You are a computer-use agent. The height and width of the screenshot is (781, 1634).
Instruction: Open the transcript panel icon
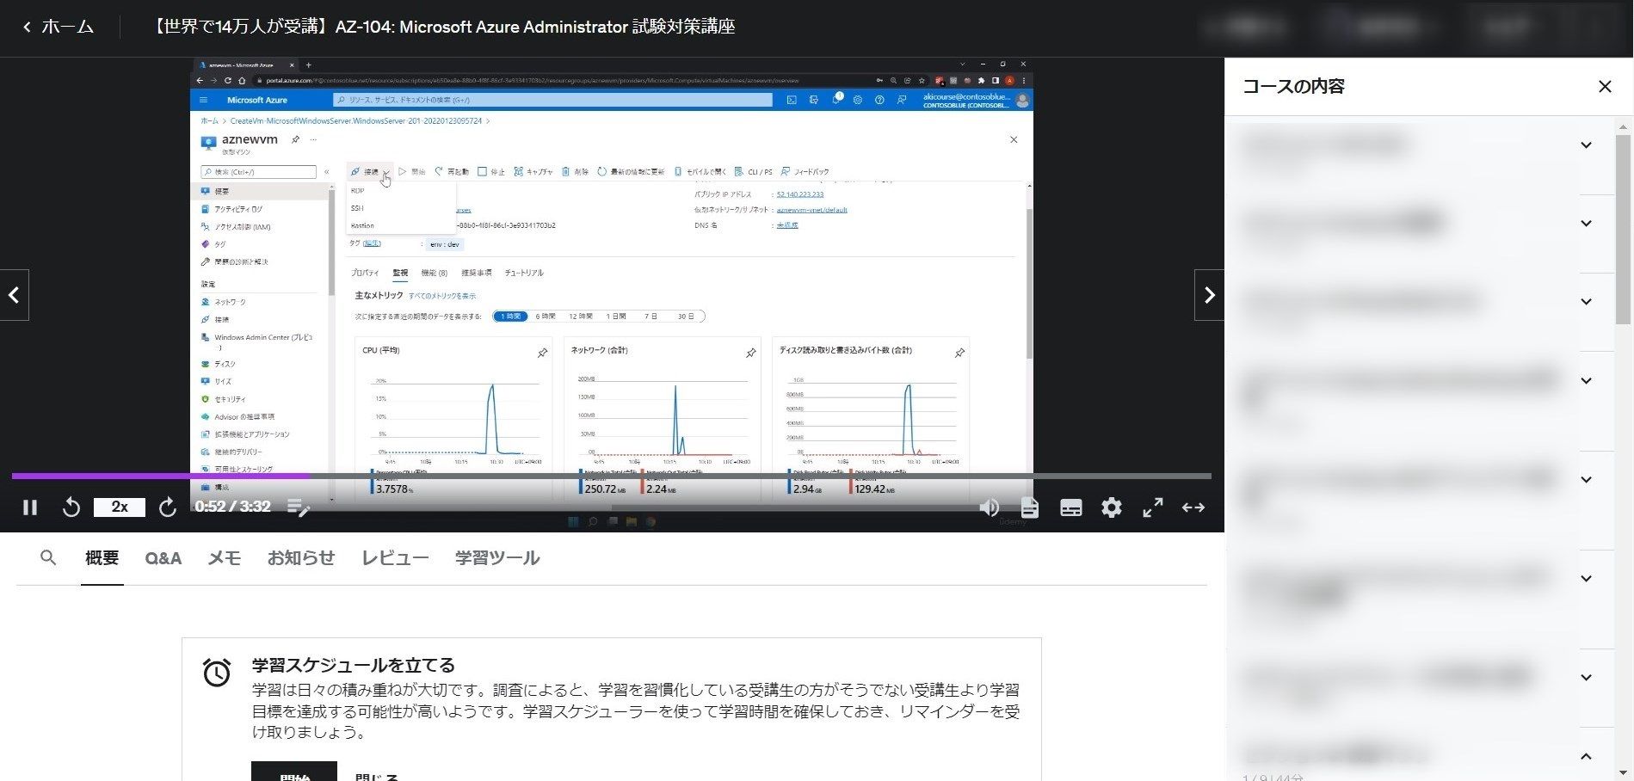[x=1030, y=507]
